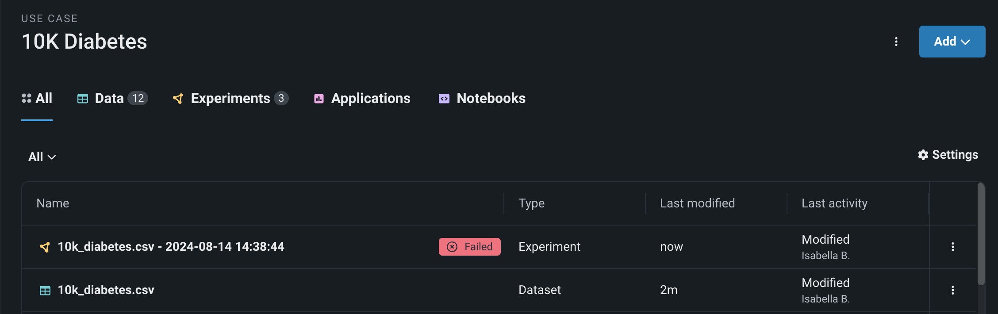Open actions menu for failed experiment row
This screenshot has width=998, height=314.
point(953,247)
